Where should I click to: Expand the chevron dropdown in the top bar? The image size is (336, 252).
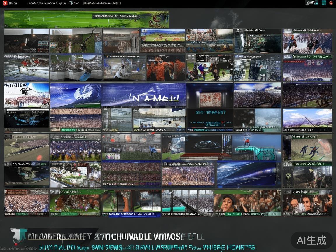(76, 3)
